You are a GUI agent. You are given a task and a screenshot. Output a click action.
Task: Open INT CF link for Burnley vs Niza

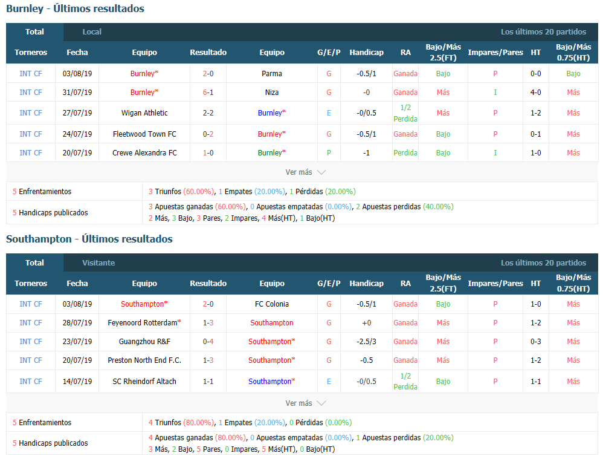click(31, 93)
